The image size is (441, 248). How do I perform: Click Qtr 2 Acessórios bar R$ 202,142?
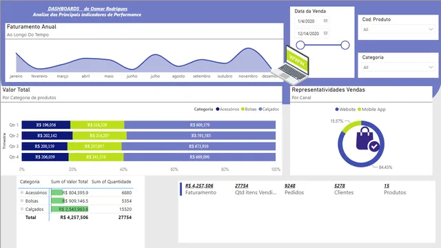[47, 136]
